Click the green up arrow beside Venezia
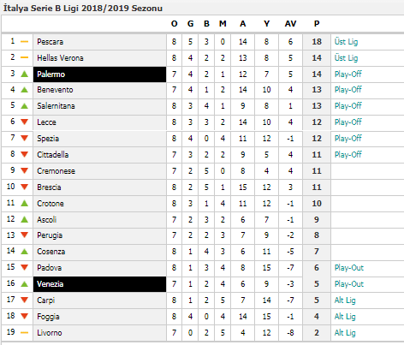The image size is (404, 345). [25, 284]
